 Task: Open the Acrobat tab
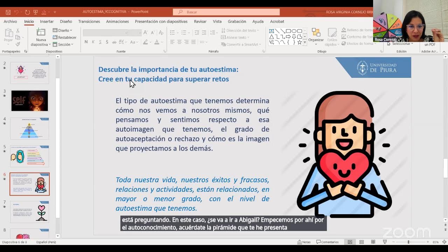277,21
